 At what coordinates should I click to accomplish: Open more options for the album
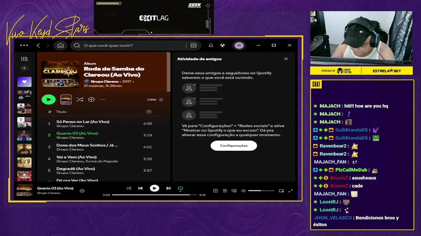pos(103,99)
